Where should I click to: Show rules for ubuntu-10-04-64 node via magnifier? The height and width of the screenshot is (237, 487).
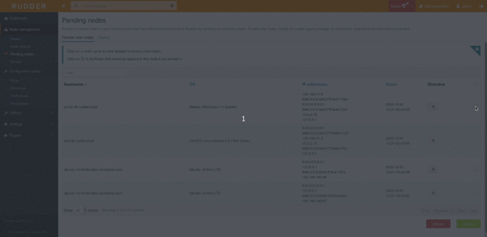coord(433,169)
